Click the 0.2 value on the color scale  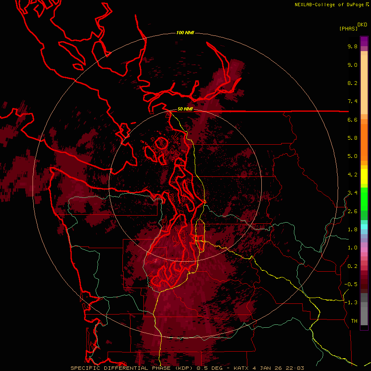(x=352, y=266)
